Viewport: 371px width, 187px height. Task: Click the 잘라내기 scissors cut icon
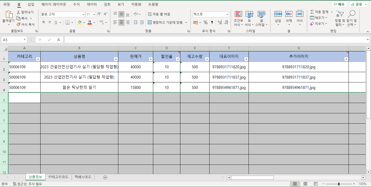18,12
